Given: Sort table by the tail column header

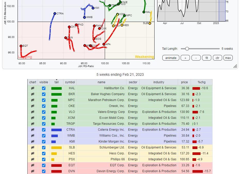Looking at the screenshot, I should coord(57,82).
